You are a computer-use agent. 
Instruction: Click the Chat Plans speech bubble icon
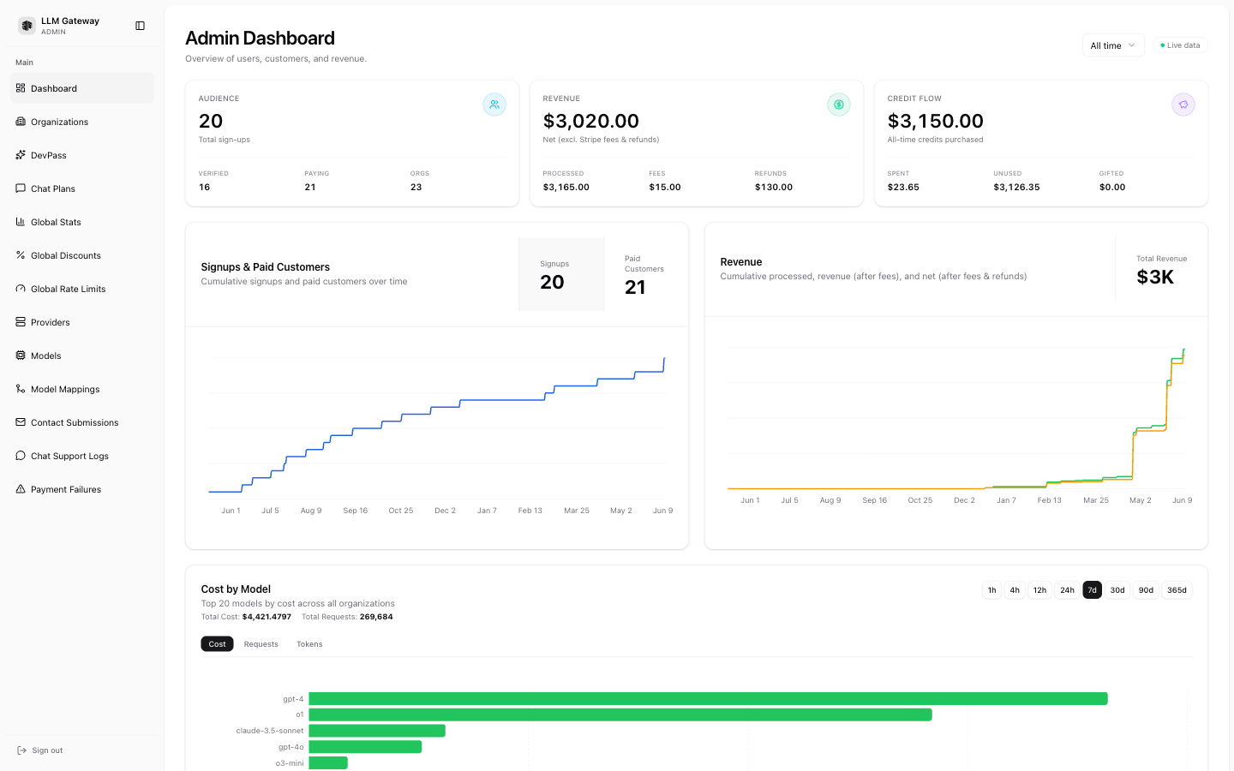(x=21, y=188)
